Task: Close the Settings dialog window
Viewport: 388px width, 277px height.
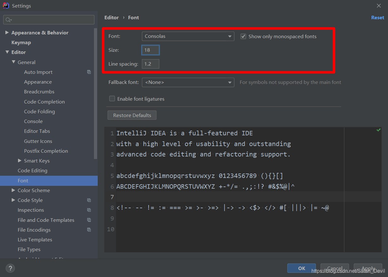Action: tap(379, 6)
